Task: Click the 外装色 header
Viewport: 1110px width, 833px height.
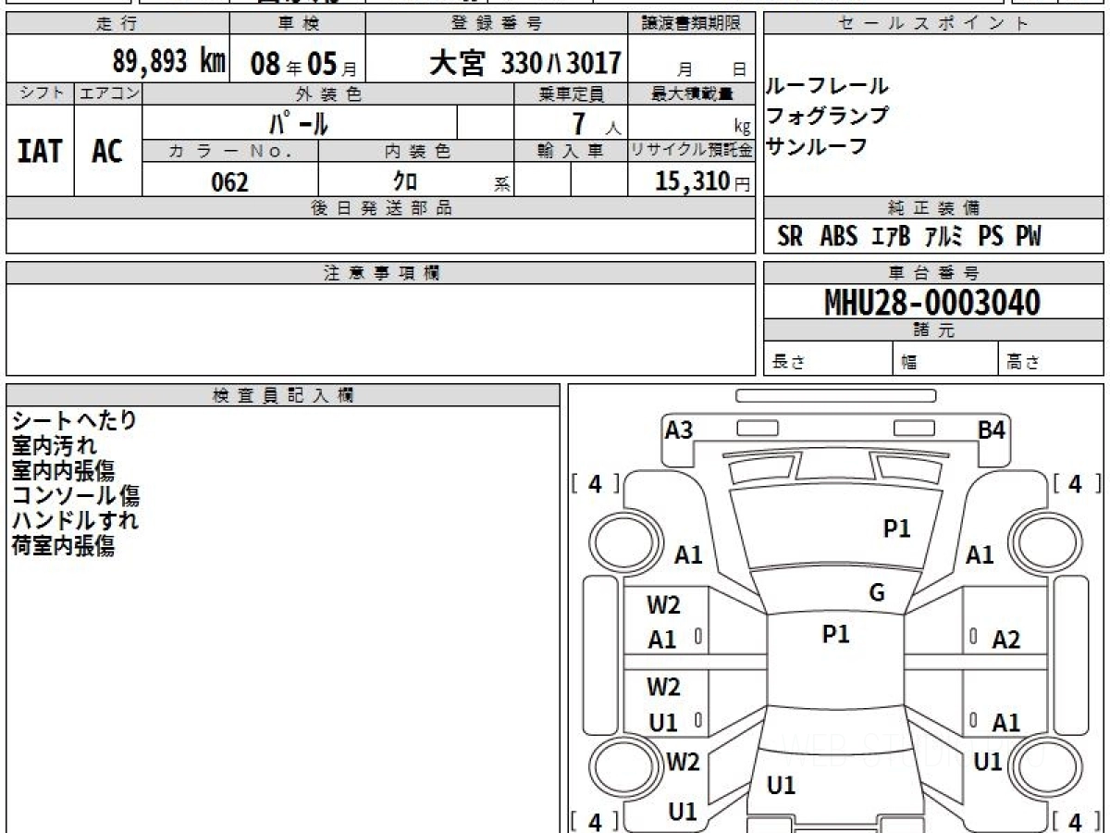Action: (328, 93)
